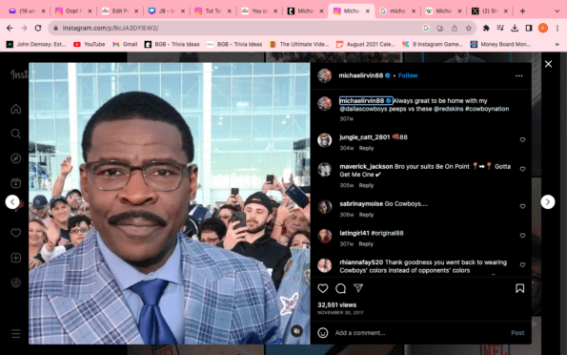Screen dimensions: 567x355
Task: Like the post with heart icon
Action: (322, 288)
